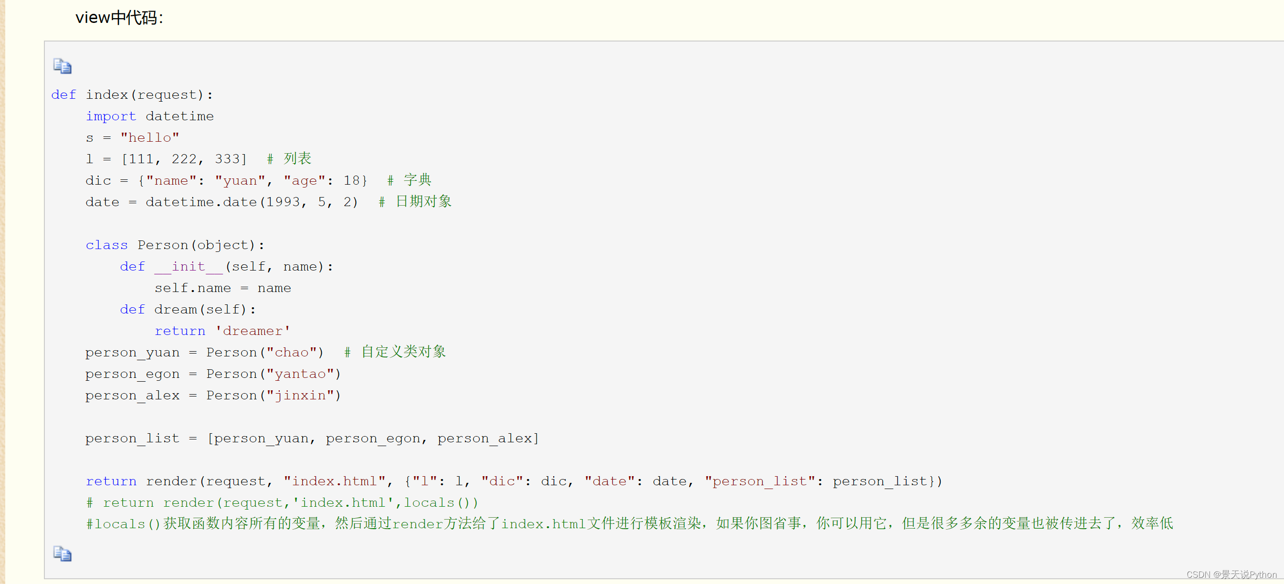Click the 列表 comment text
The width and height of the screenshot is (1284, 584).
297,158
